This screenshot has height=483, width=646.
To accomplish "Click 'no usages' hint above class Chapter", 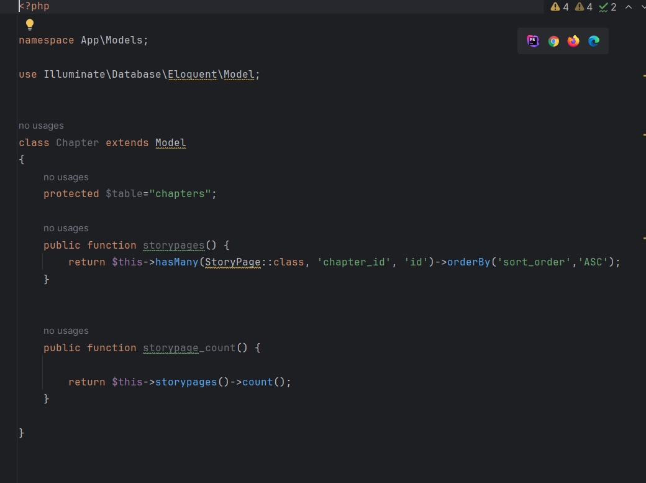I will click(x=41, y=126).
